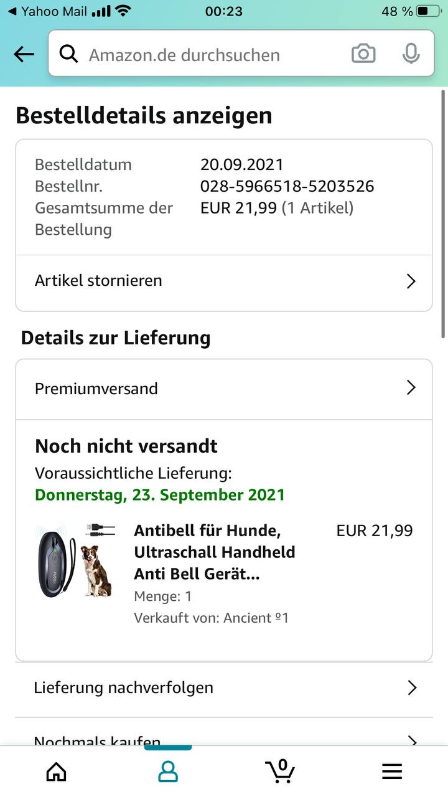This screenshot has width=448, height=797.
Task: Tap the magnifying glass search icon
Action: coord(68,55)
